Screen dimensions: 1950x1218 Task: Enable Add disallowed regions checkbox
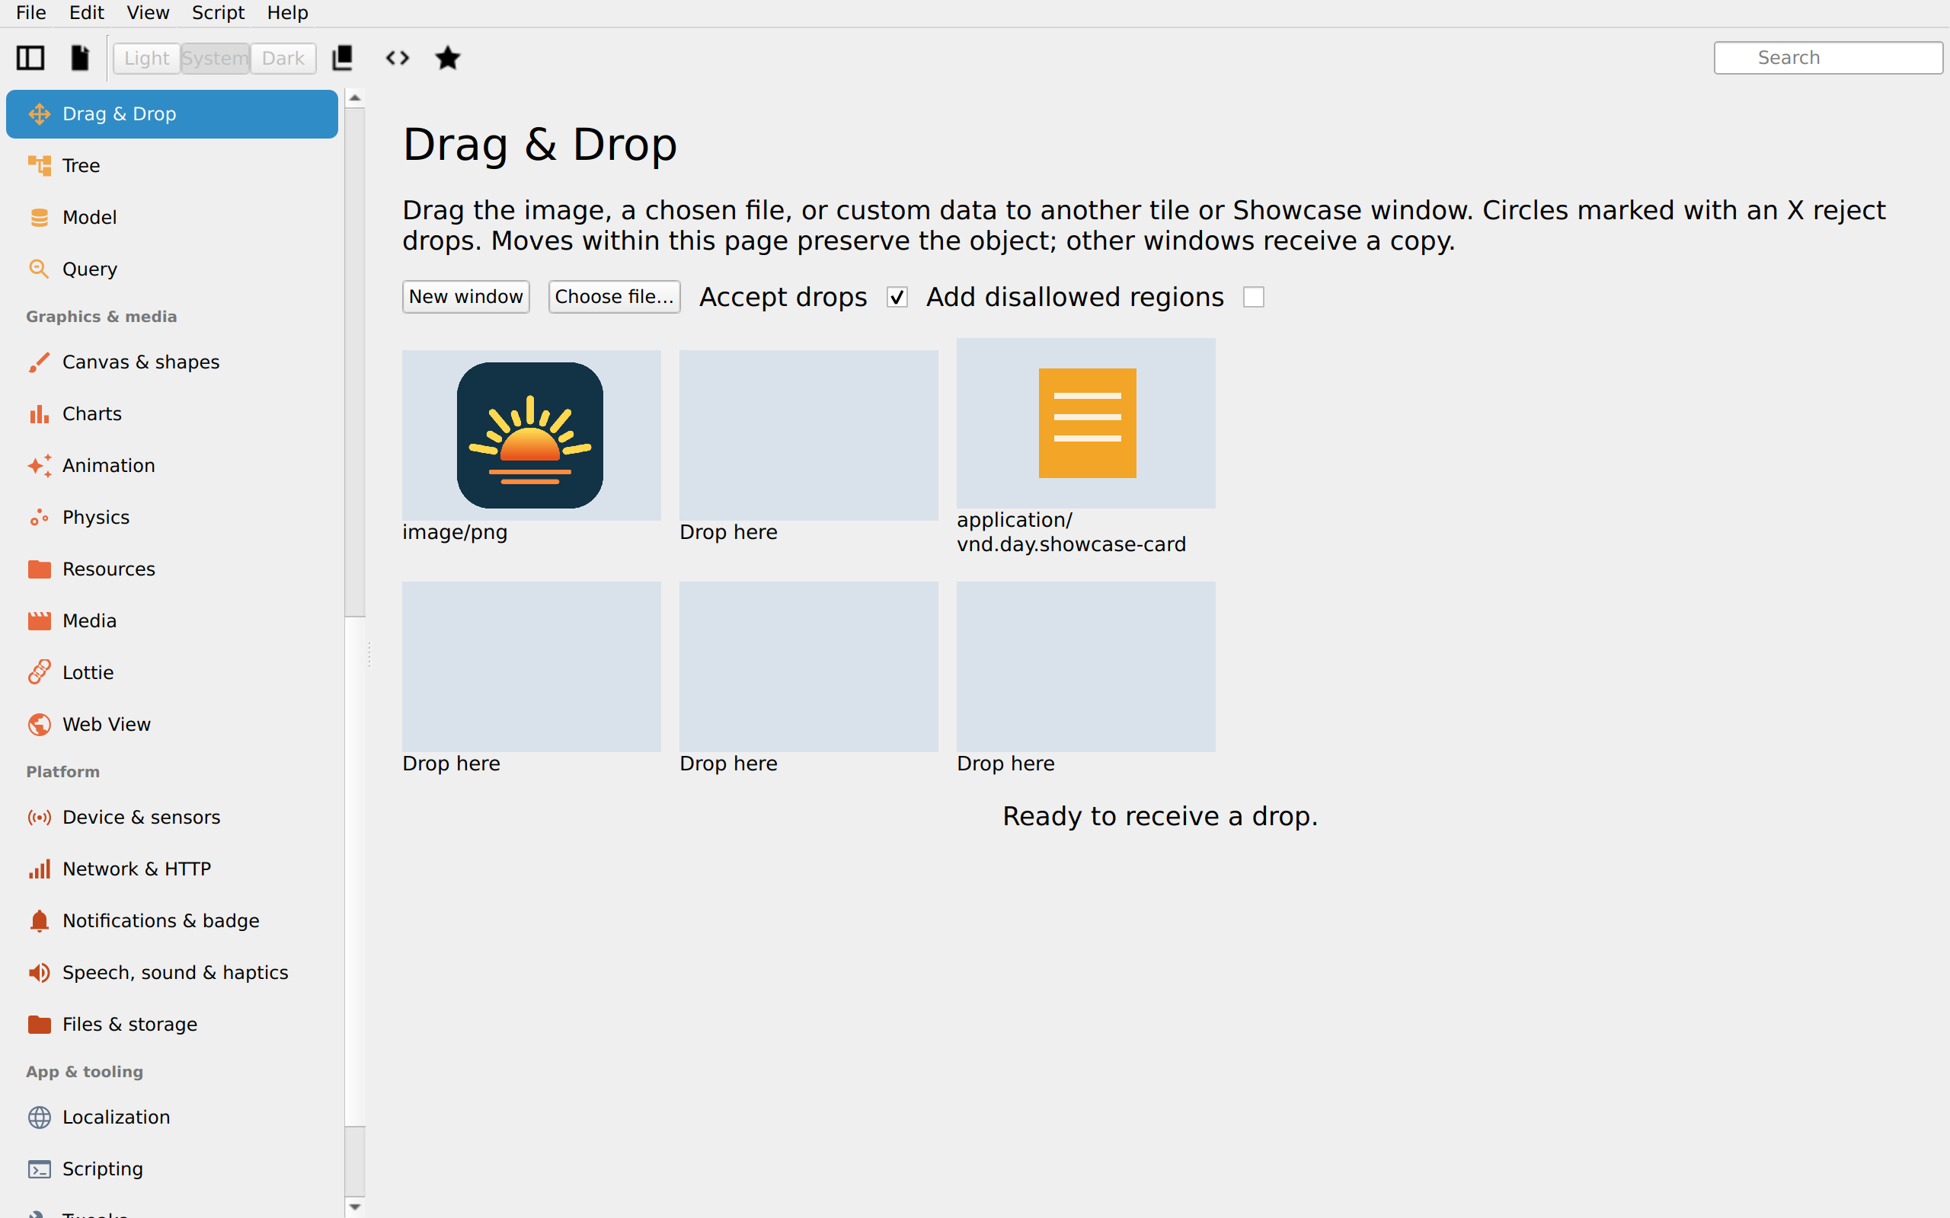coord(1254,297)
